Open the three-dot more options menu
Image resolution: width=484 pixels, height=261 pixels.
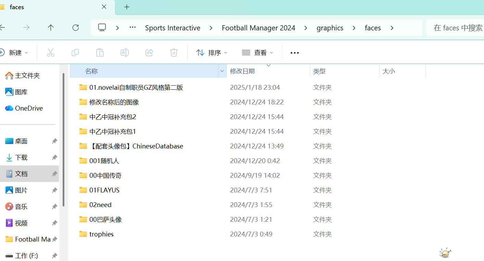tap(294, 53)
